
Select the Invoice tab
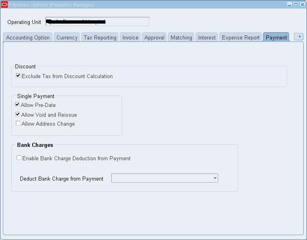point(130,37)
